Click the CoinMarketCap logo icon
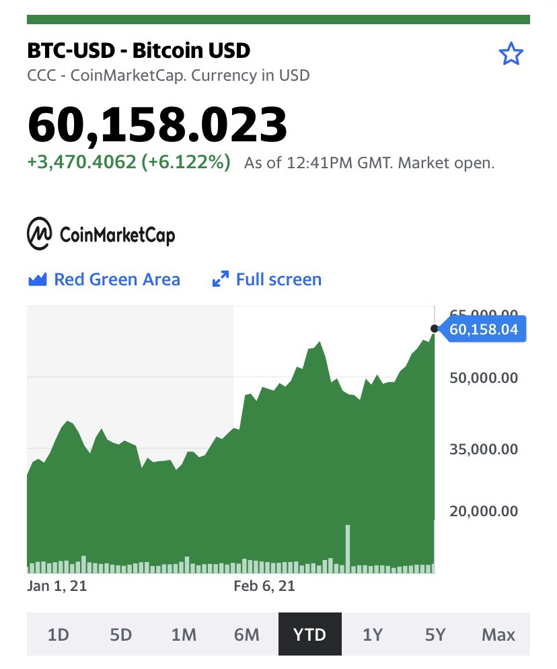Image resolution: width=557 pixels, height=669 pixels. [x=39, y=234]
